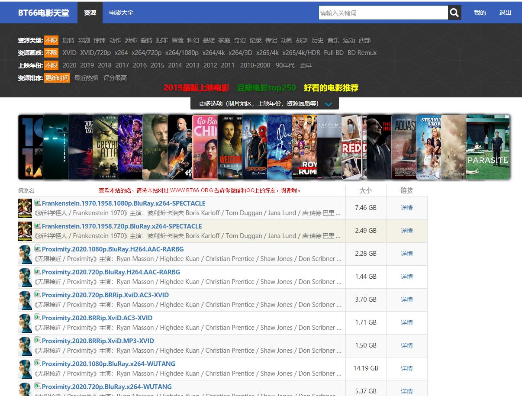Click the Aquaslash poster thumbnail

click(x=403, y=147)
